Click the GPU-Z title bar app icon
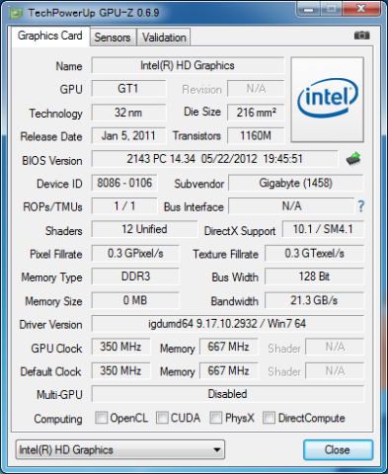 click(x=16, y=14)
